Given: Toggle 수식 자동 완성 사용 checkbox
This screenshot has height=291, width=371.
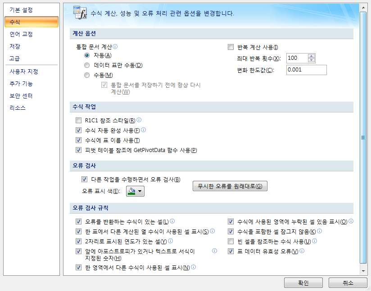Looking at the screenshot, I should click(78, 130).
